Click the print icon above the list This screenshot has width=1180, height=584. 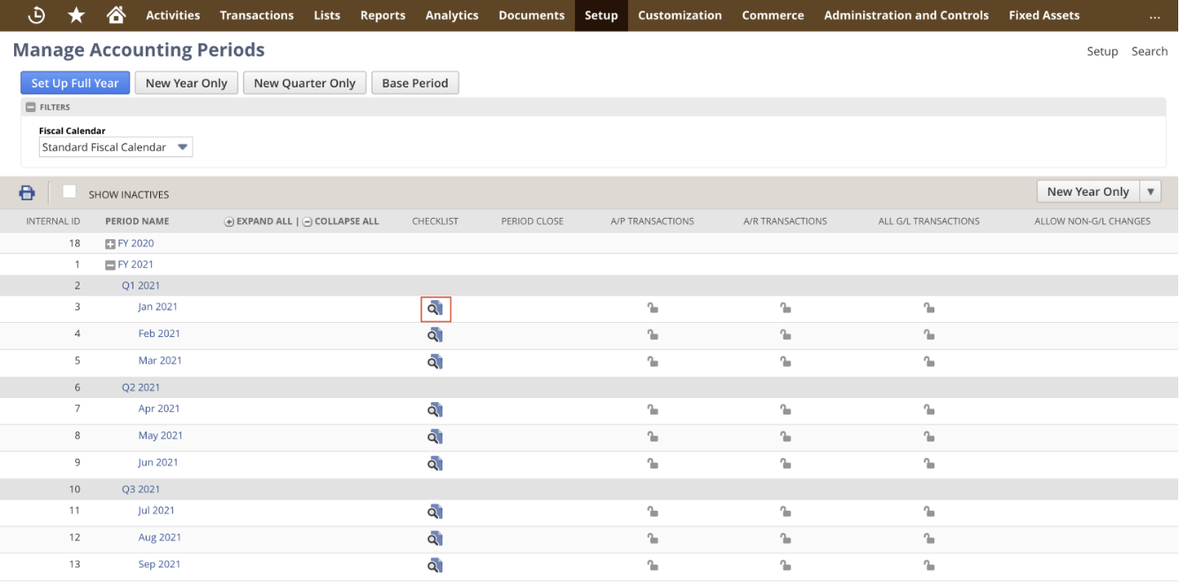[x=27, y=193]
